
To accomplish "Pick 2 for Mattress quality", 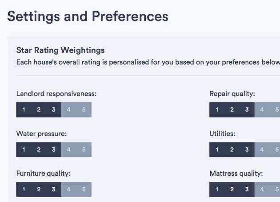I will pyautogui.click(x=232, y=190).
